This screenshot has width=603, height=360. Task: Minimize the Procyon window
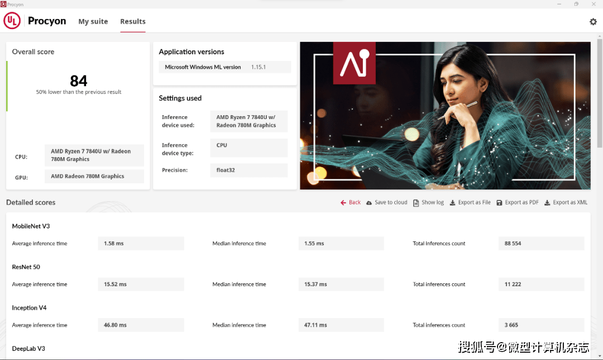tap(559, 4)
